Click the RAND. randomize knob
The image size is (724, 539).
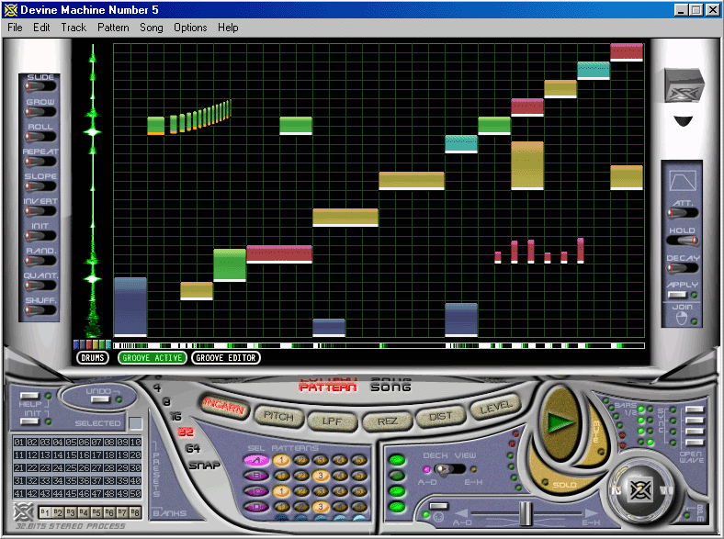pyautogui.click(x=40, y=260)
